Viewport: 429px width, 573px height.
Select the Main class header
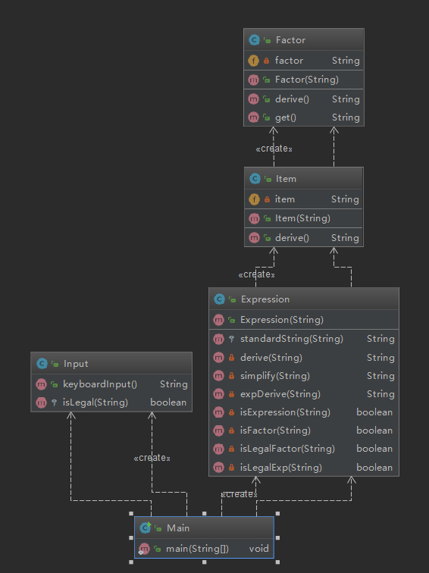[x=204, y=528]
